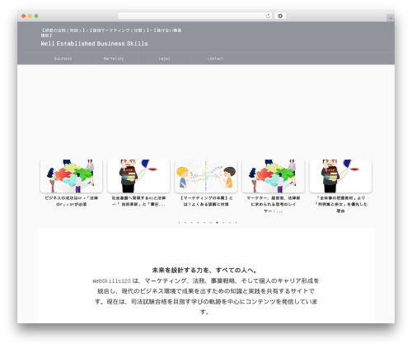
Task: Open the Business menu item
Action: coord(63,58)
